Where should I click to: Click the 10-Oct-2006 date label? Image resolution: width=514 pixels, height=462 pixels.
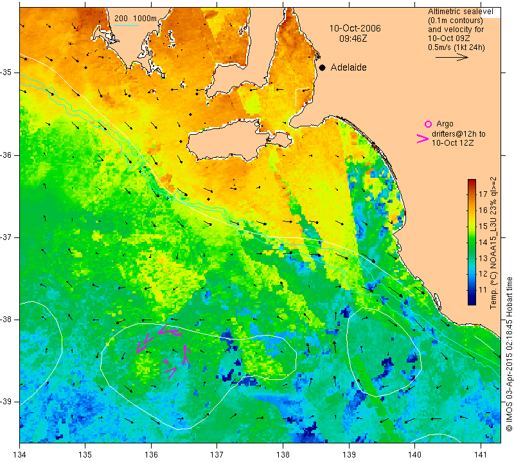click(355, 28)
